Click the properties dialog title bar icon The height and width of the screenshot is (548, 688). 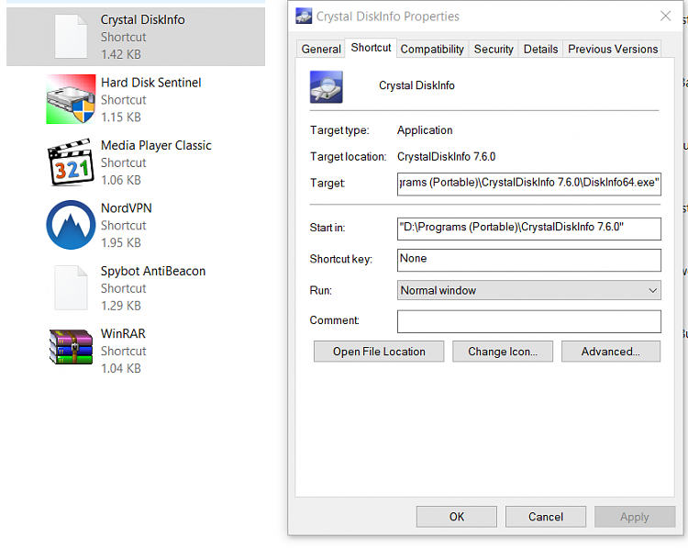click(304, 16)
